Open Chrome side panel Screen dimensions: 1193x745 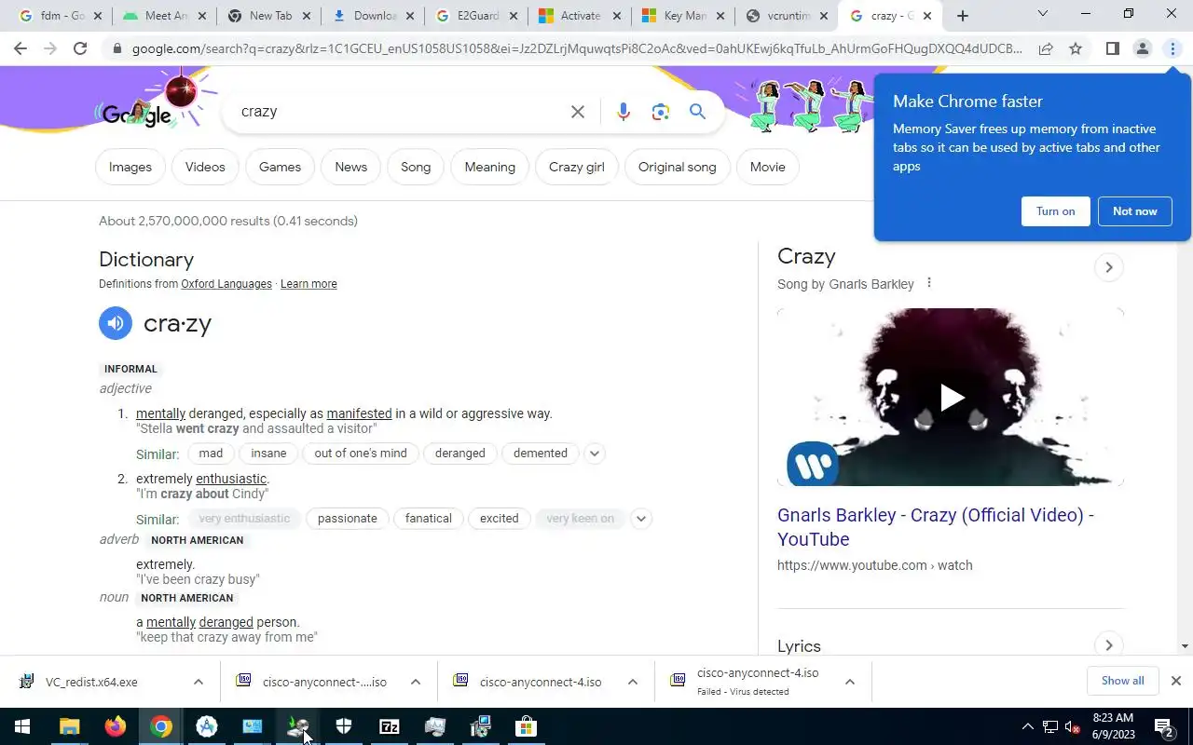pyautogui.click(x=1112, y=48)
